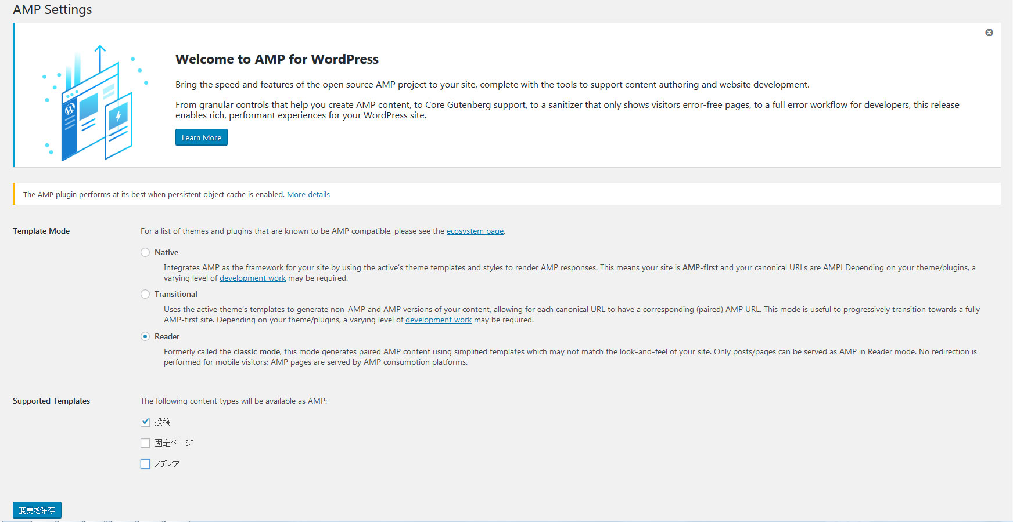The width and height of the screenshot is (1013, 522).
Task: Open development work link under Native
Action: [x=253, y=278]
